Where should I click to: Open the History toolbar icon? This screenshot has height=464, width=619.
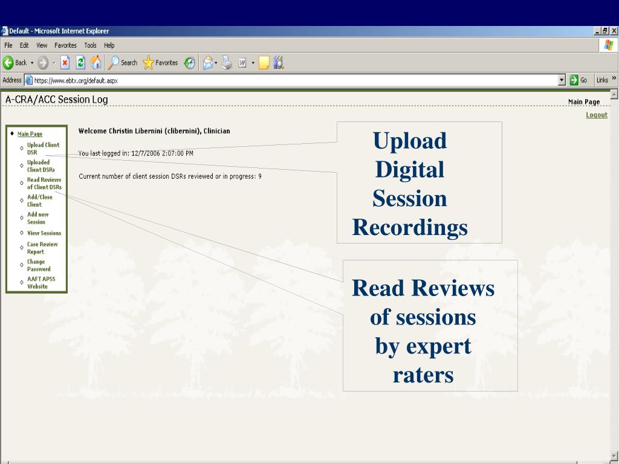tap(189, 62)
